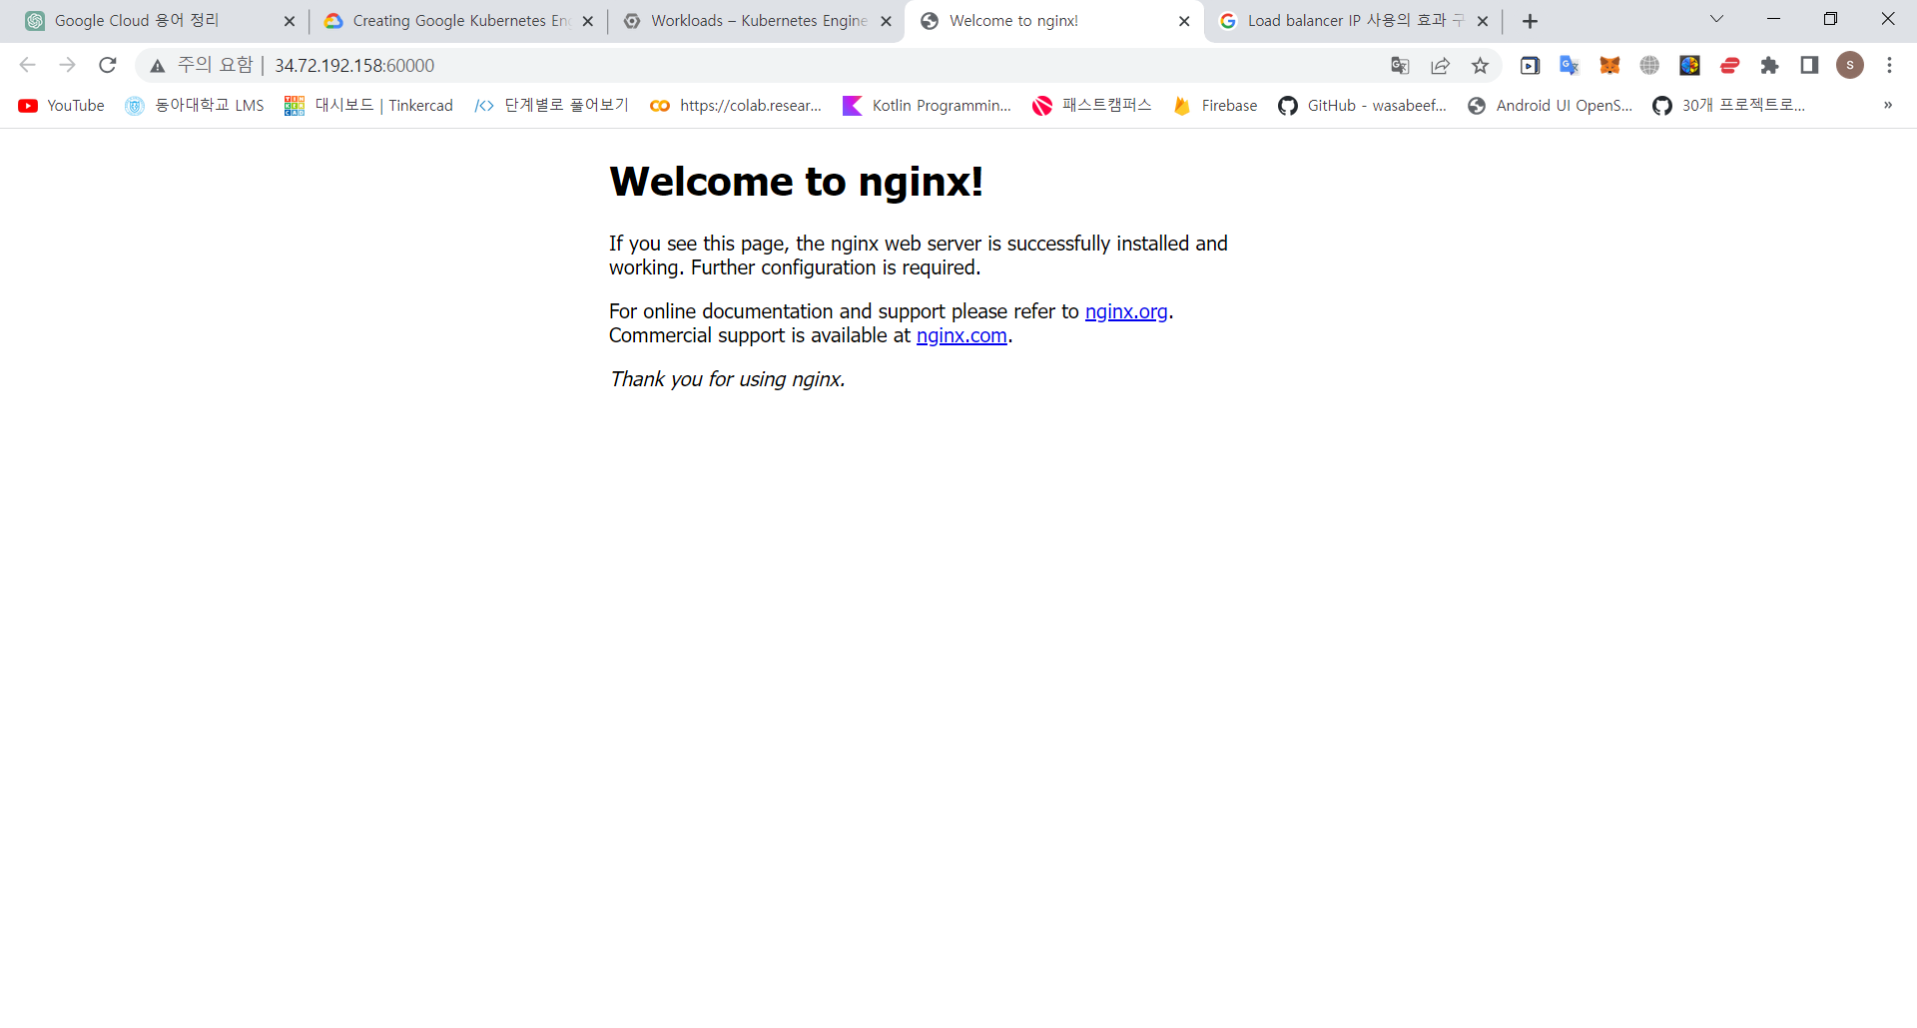Open the 동아대학교 LMS bookmark
Image resolution: width=1917 pixels, height=1028 pixels.
(x=195, y=106)
